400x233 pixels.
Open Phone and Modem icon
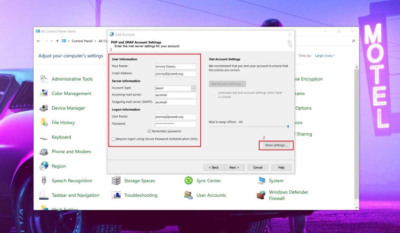click(44, 152)
